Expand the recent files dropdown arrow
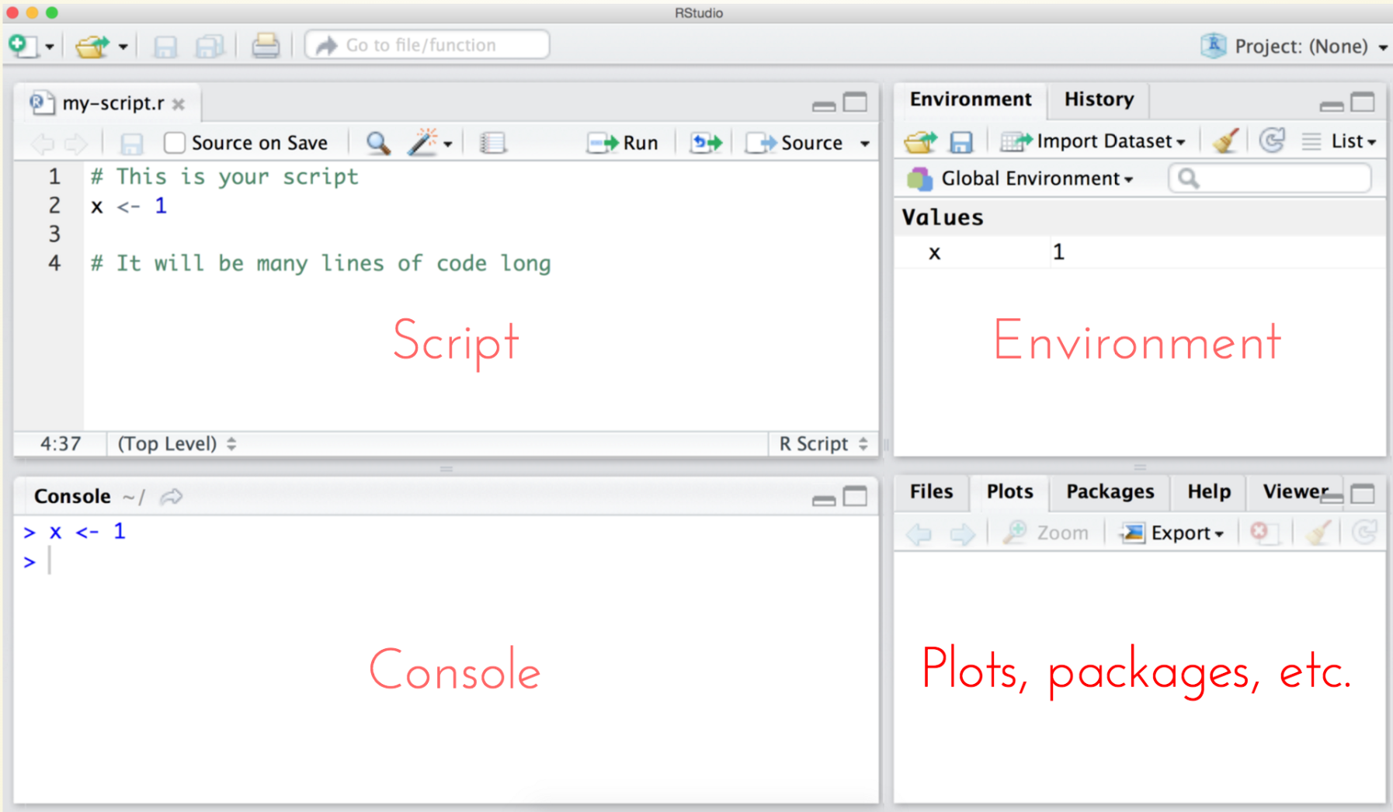The height and width of the screenshot is (812, 1393). pos(123,47)
